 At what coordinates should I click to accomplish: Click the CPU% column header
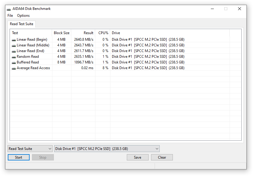[103, 33]
